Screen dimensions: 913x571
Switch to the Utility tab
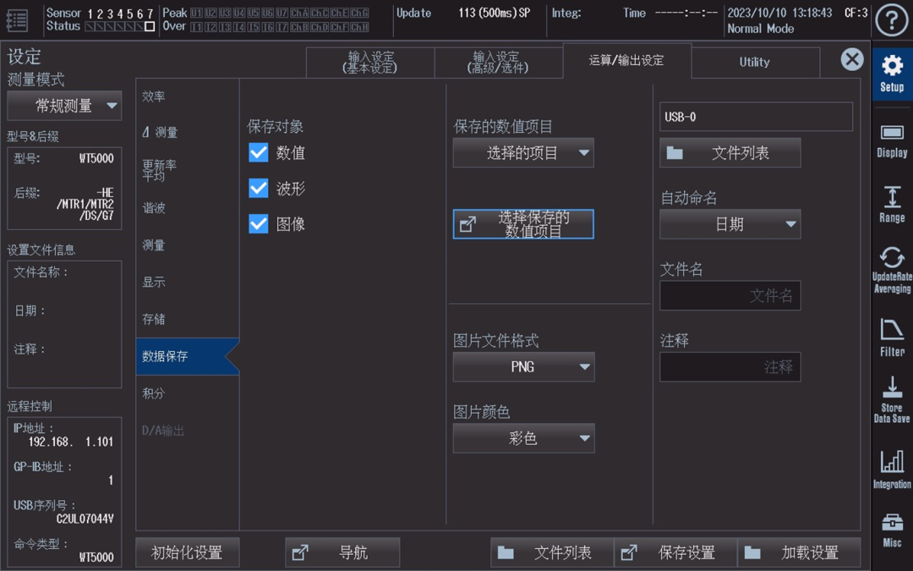[755, 63]
